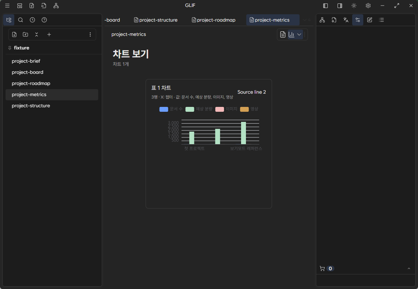Select project-metrics in the file tree
The width and height of the screenshot is (418, 289).
[x=52, y=94]
